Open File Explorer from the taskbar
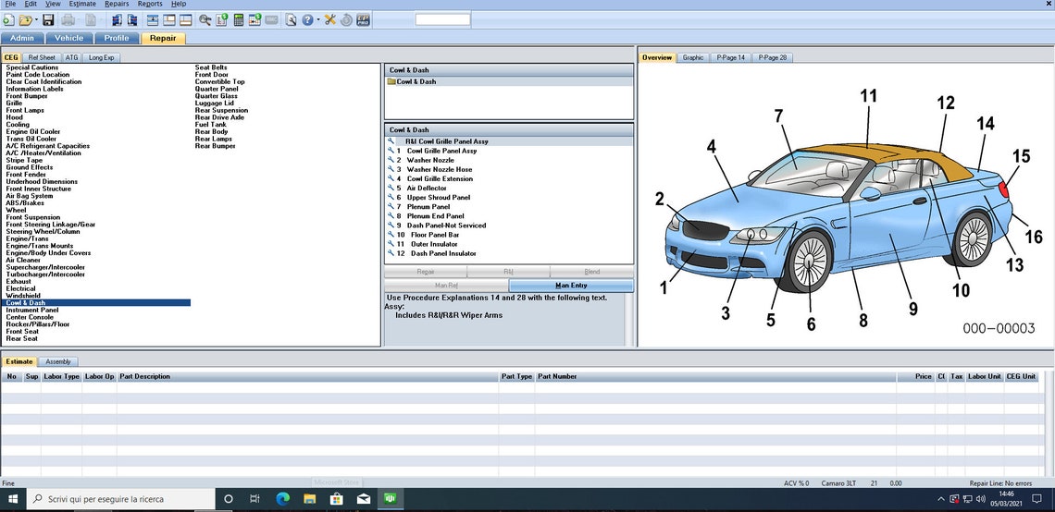This screenshot has height=512, width=1055. coord(309,499)
